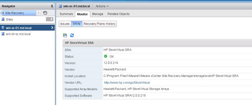The image size is (252, 105).
Task: Expand the chevron next to win-vc-01.md.local
Action: [52, 28]
